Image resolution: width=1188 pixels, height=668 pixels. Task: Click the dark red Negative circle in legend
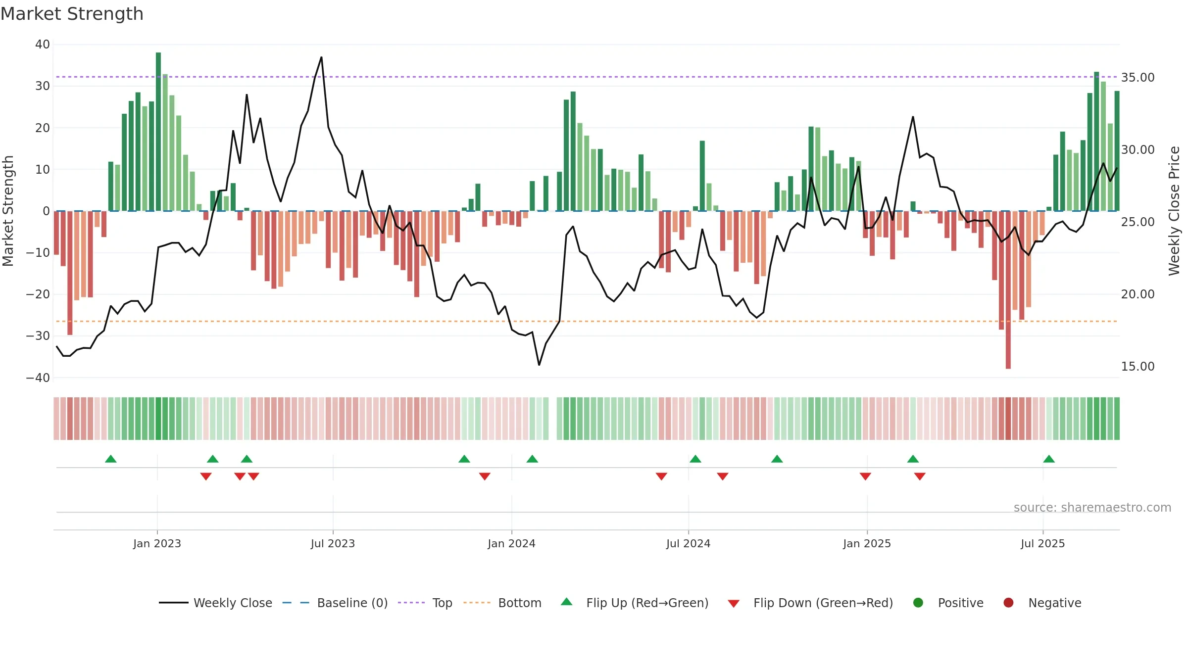pos(1008,603)
